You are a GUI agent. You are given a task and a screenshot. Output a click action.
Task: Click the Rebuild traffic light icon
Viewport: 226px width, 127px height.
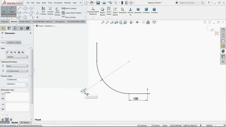click(122, 2)
